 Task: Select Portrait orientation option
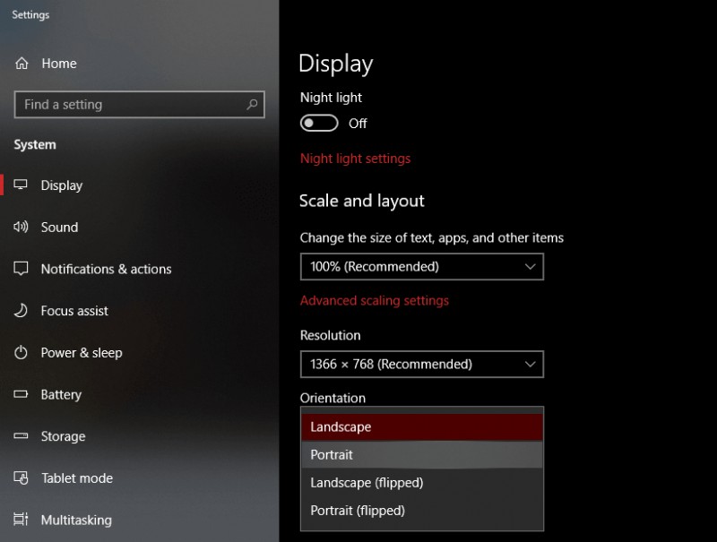click(421, 455)
